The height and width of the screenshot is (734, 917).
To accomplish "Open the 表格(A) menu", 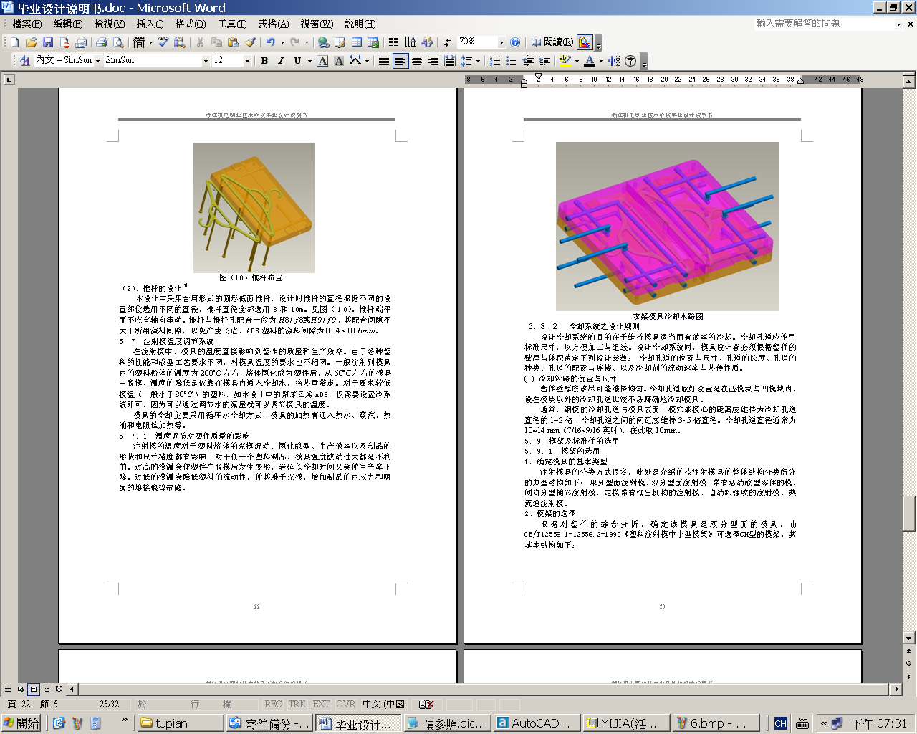I will [274, 24].
